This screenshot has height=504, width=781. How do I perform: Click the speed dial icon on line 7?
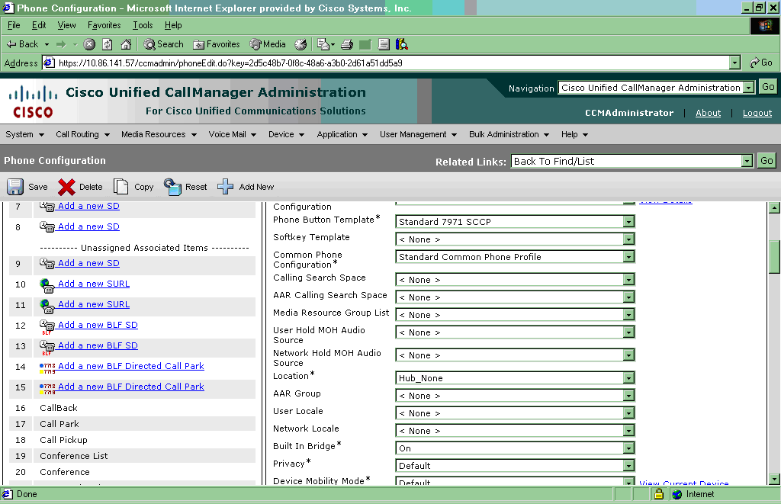tap(47, 207)
